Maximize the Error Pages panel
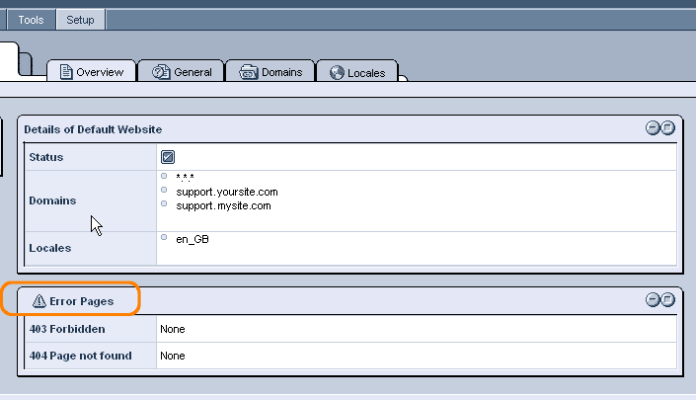Image resolution: width=696 pixels, height=400 pixels. (x=667, y=299)
